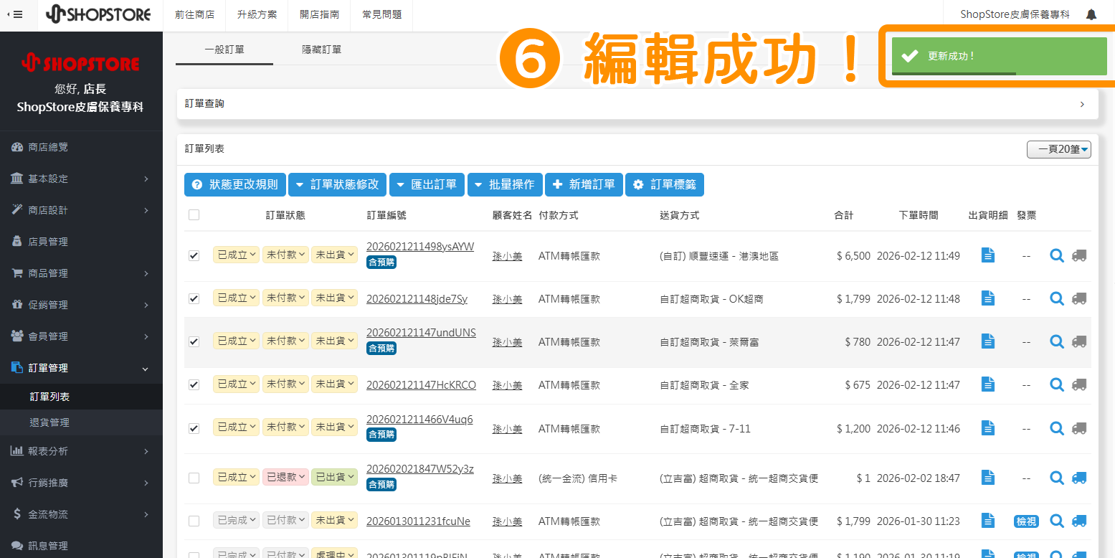Open the red 已退款 payment status selector

point(285,477)
